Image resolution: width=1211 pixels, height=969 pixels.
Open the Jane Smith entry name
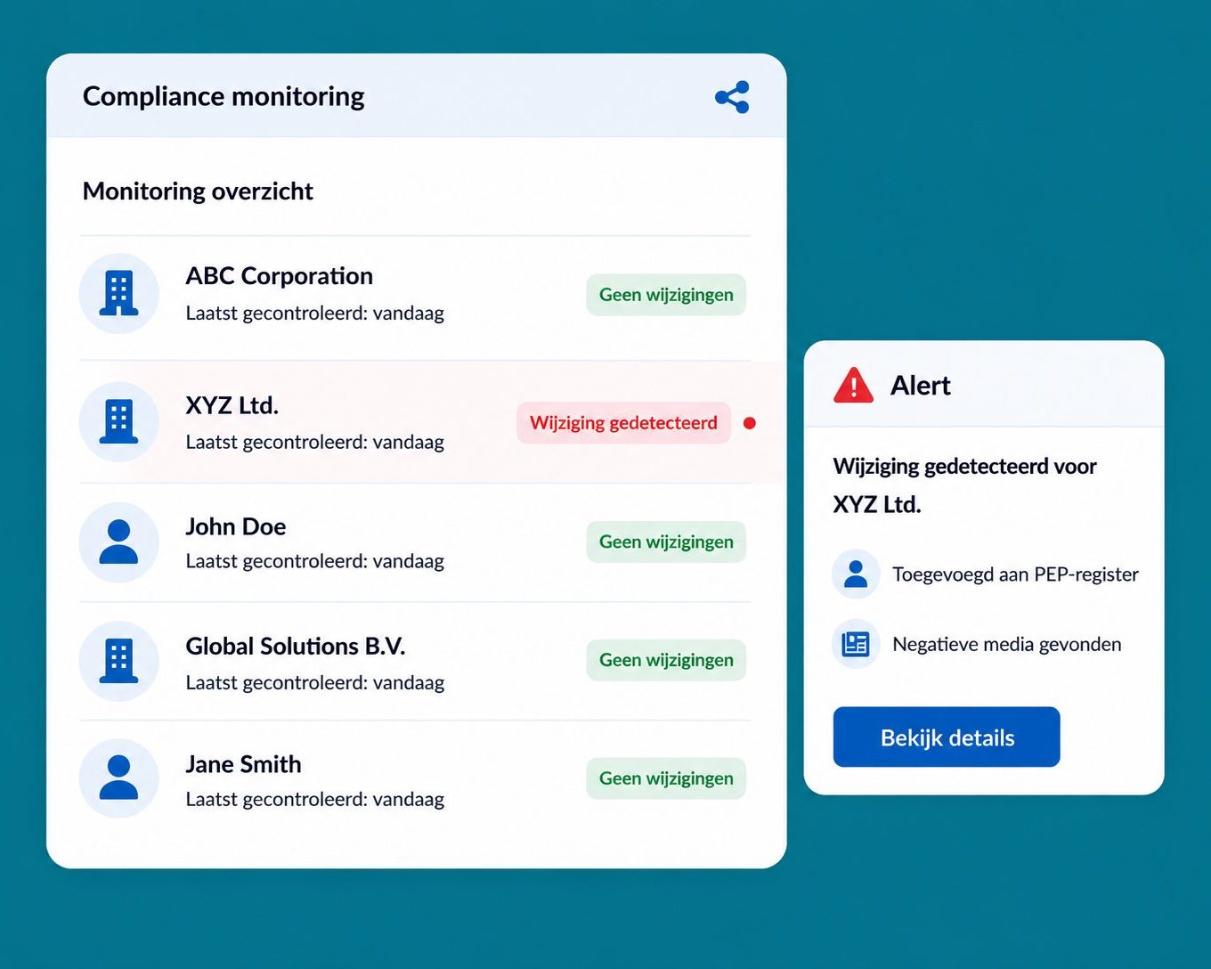click(243, 764)
